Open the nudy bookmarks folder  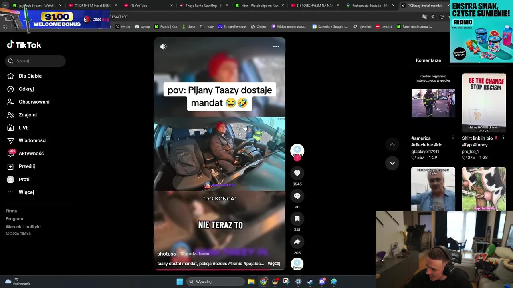click(x=207, y=27)
